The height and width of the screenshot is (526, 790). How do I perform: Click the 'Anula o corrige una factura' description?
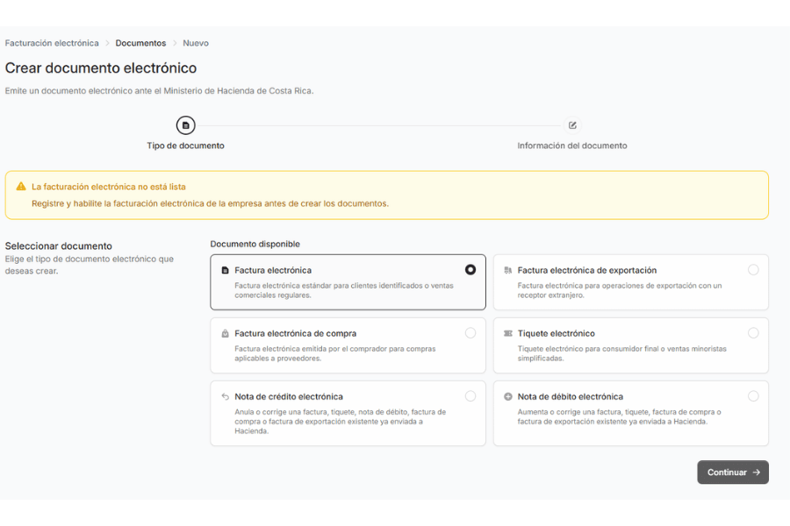point(340,422)
